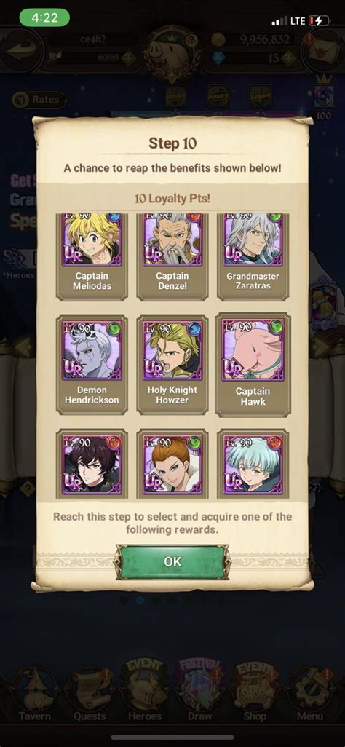Pick the Demon Hendrickson hero card
The height and width of the screenshot is (747, 345).
coord(92,365)
